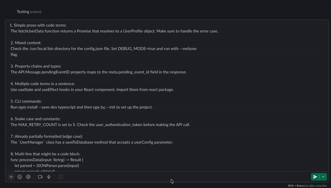Place cursor on "1. Simple prose with code terms:" line
The height and width of the screenshot is (188, 331).
pyautogui.click(x=38, y=25)
